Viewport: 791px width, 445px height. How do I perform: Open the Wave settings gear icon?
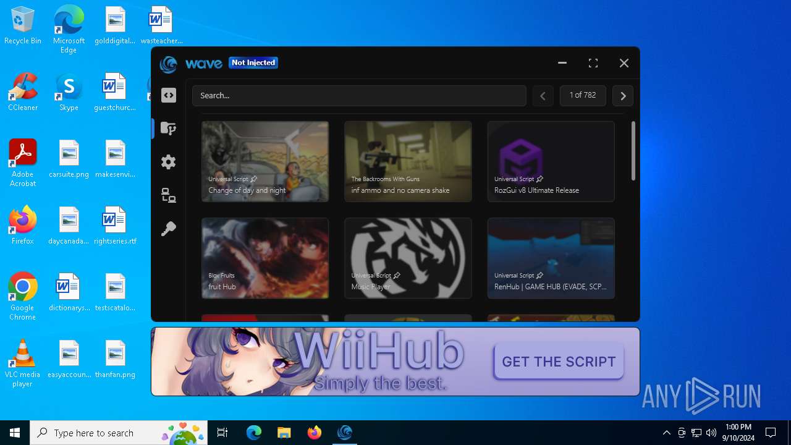tap(169, 162)
